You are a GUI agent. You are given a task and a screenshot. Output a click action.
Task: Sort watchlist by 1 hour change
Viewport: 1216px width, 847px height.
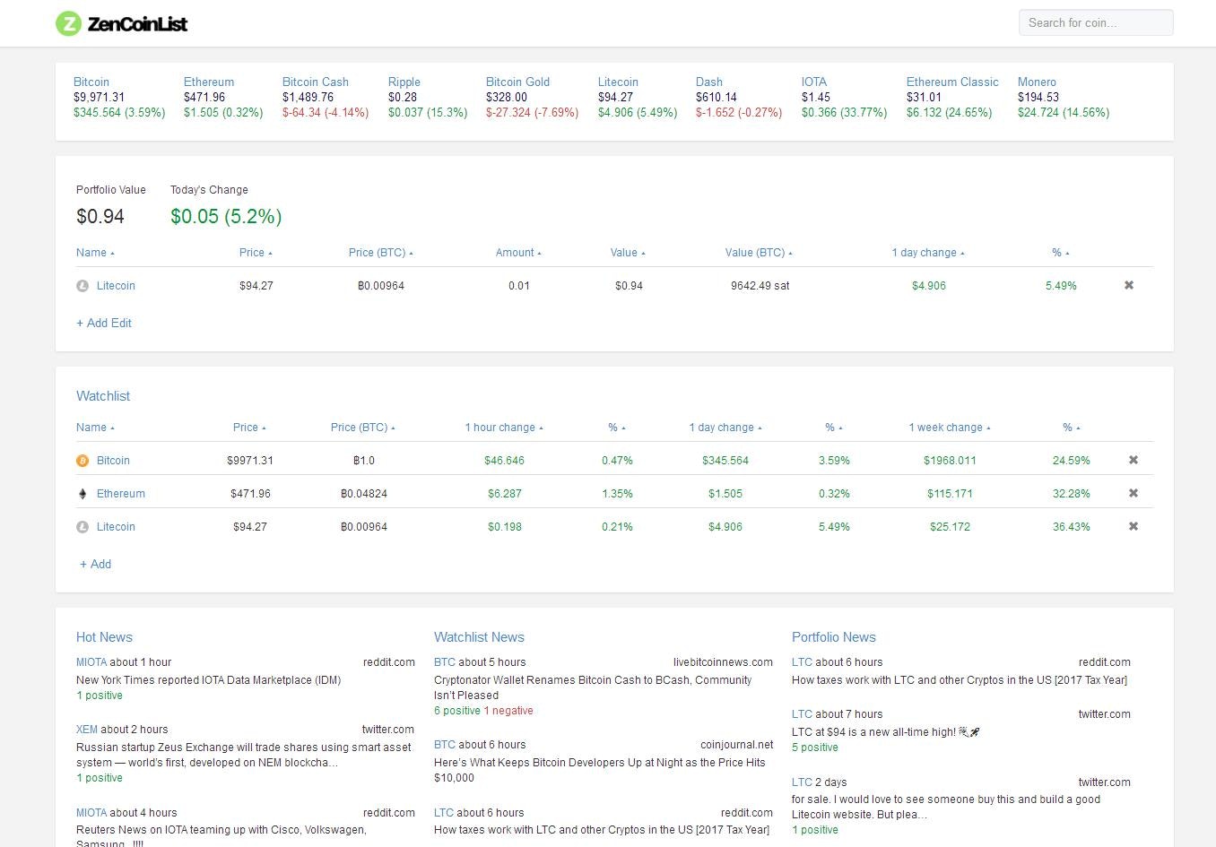pyautogui.click(x=504, y=428)
